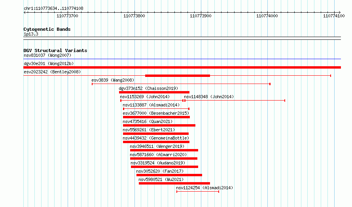Open nsv3319524 (Audano2019) label
The width and height of the screenshot is (352, 207).
point(158,163)
